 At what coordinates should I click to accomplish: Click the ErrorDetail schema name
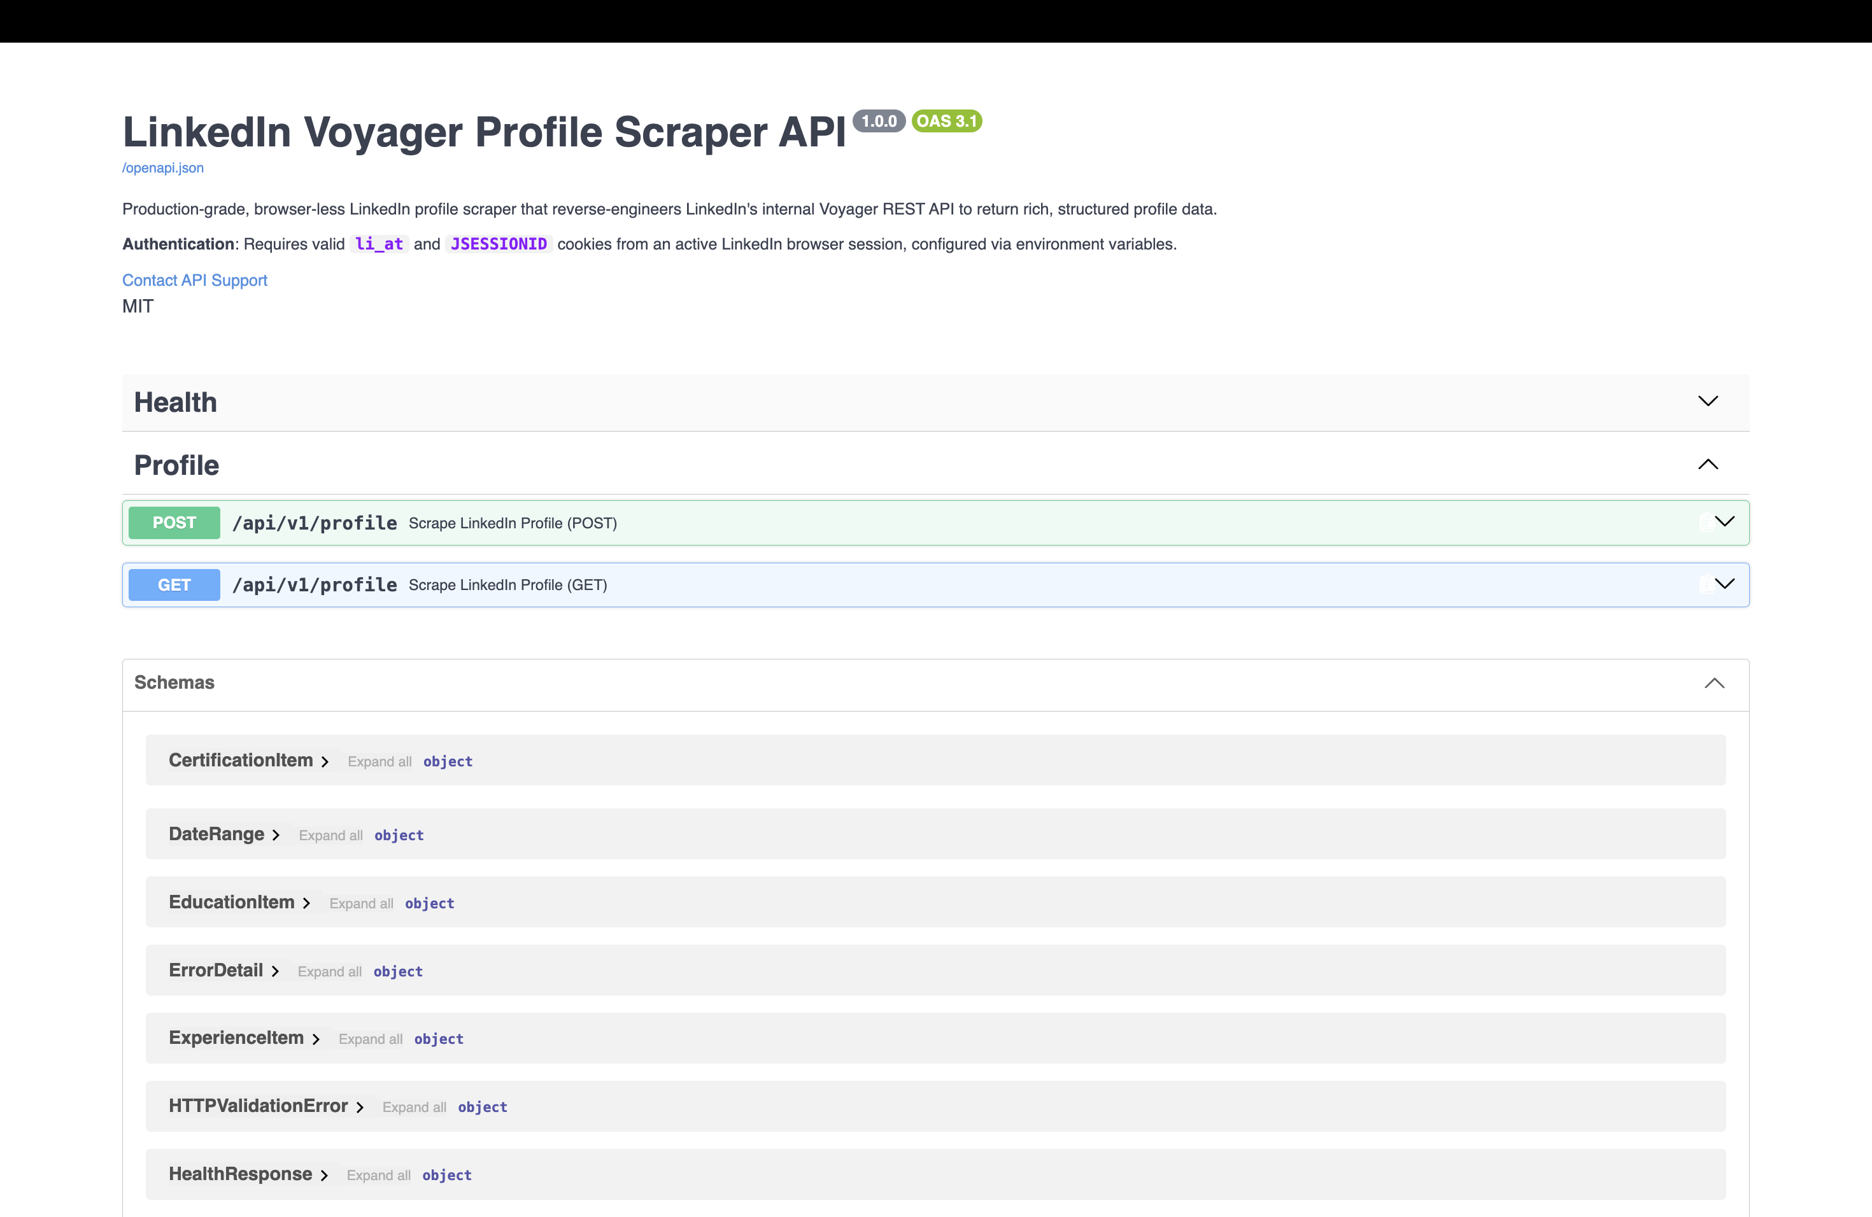(215, 970)
